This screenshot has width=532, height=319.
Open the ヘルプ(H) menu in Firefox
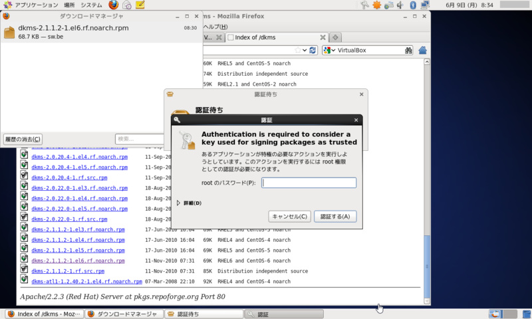click(215, 27)
